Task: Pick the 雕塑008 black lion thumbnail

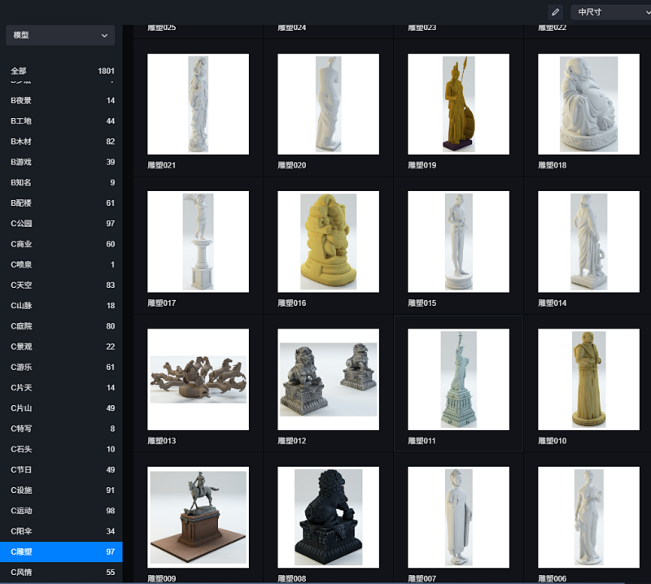Action: click(x=329, y=517)
